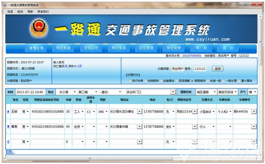The image size is (265, 164).
Task: Expand the 湘A44556 plate number combo
Action: coord(254,112)
